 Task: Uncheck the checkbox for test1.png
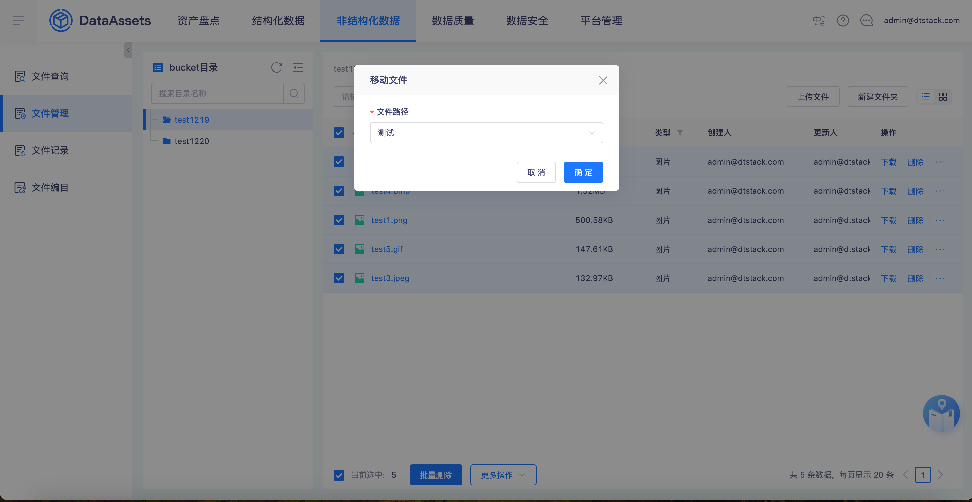pyautogui.click(x=339, y=220)
